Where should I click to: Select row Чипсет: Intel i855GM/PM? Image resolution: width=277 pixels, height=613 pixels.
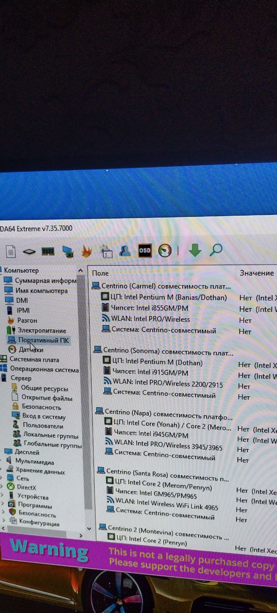(x=145, y=308)
